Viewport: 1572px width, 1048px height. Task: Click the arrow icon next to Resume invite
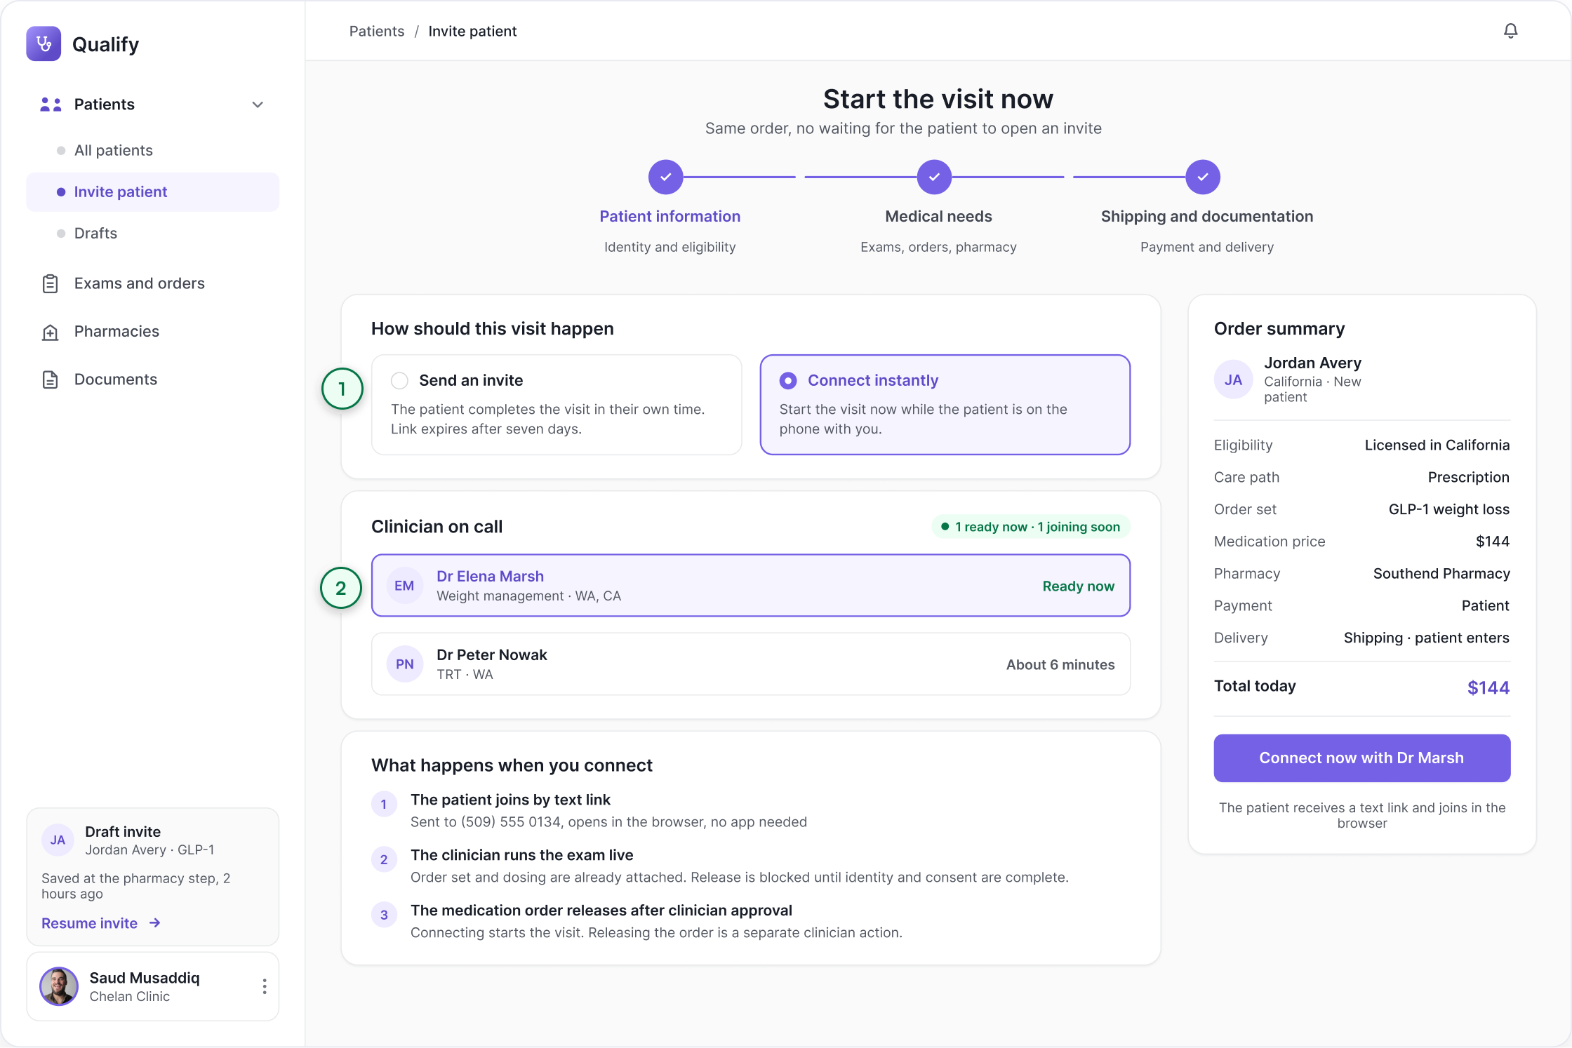155,923
